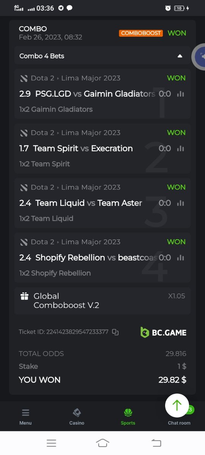Tap the Android home navigation button
The width and height of the screenshot is (205, 455).
click(102, 443)
